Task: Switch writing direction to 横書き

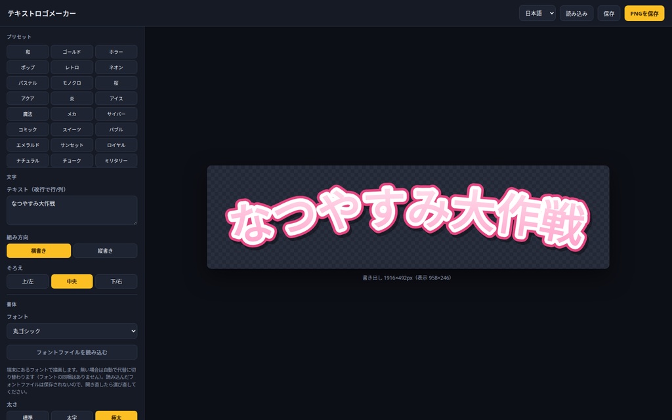Action: click(x=39, y=251)
